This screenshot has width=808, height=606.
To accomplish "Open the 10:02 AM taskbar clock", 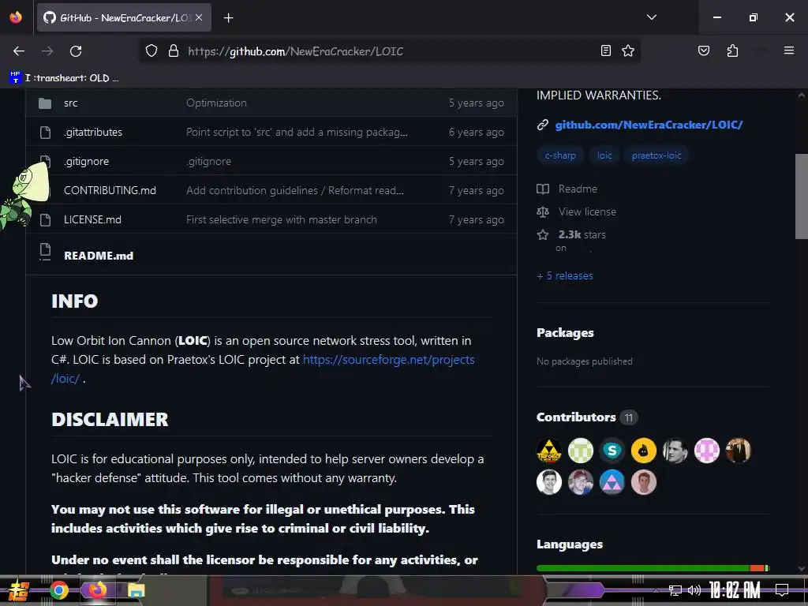I will 735,590.
